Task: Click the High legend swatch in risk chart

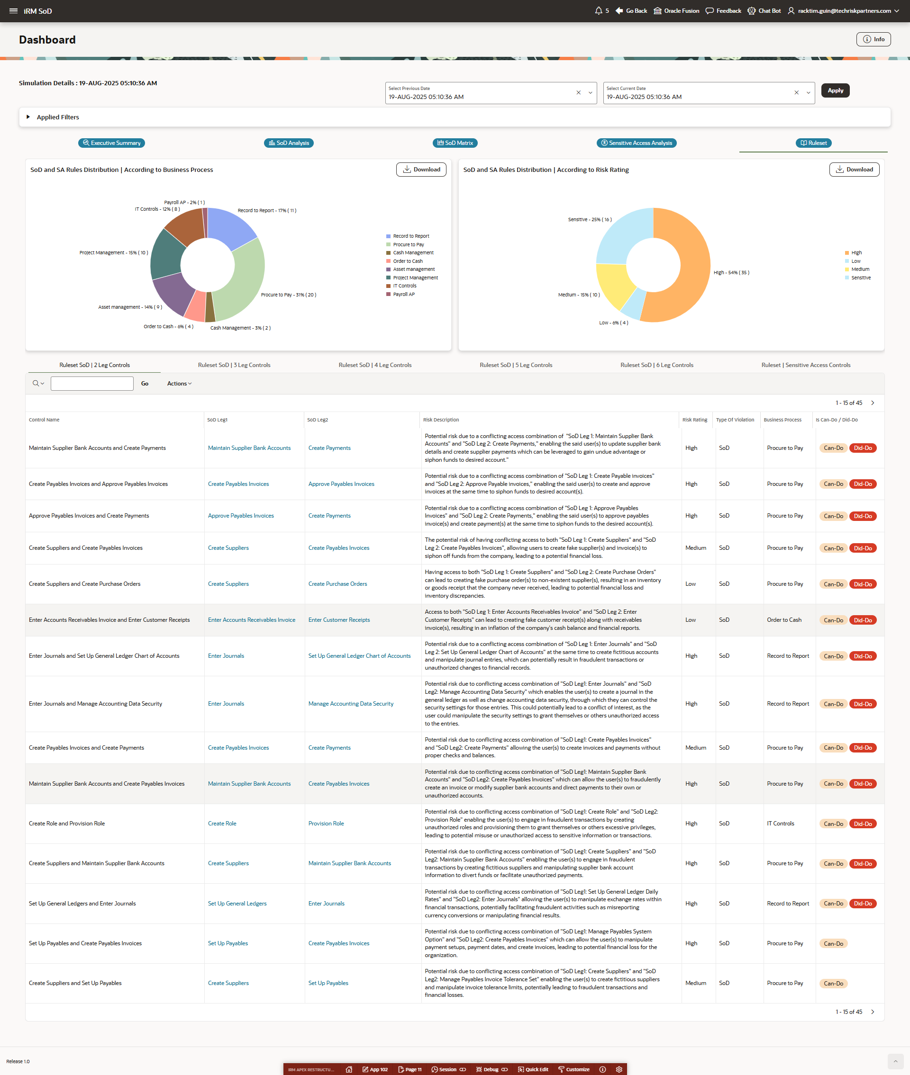Action: 846,252
